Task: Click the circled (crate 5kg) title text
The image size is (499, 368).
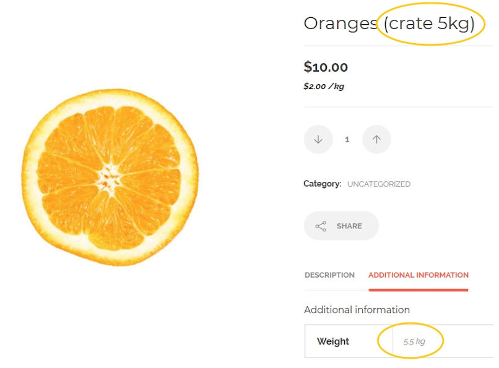Action: pyautogui.click(x=429, y=24)
